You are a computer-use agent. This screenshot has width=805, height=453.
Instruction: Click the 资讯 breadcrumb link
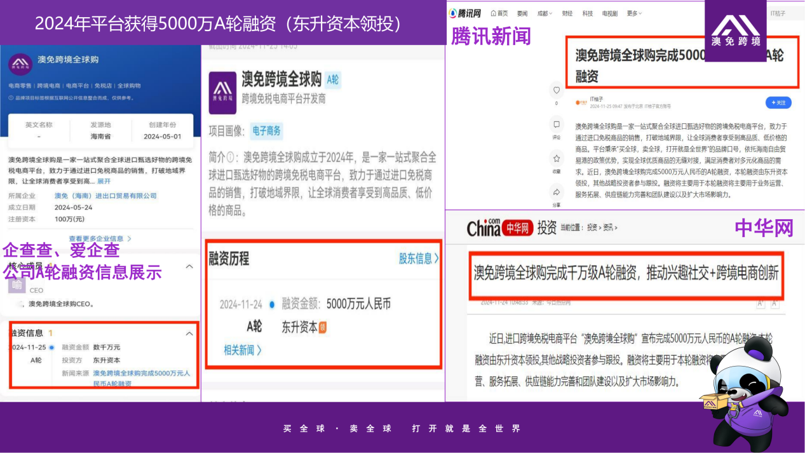(608, 227)
